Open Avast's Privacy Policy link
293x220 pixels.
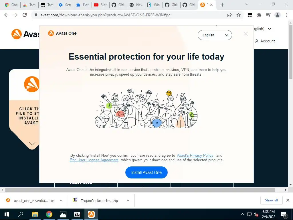pos(195,155)
